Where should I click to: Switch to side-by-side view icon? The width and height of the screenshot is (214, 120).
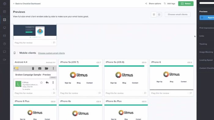159,14
